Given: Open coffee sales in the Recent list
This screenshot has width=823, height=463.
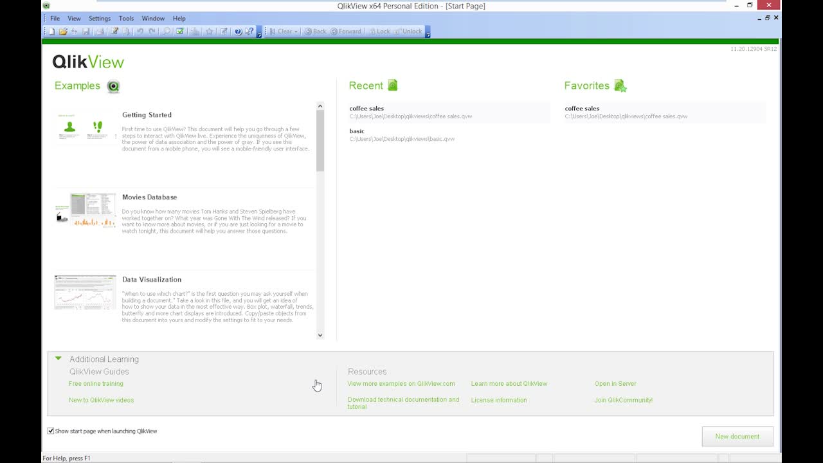Looking at the screenshot, I should pyautogui.click(x=366, y=109).
